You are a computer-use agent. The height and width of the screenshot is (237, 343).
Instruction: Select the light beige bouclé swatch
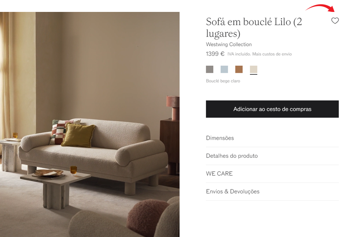point(254,69)
